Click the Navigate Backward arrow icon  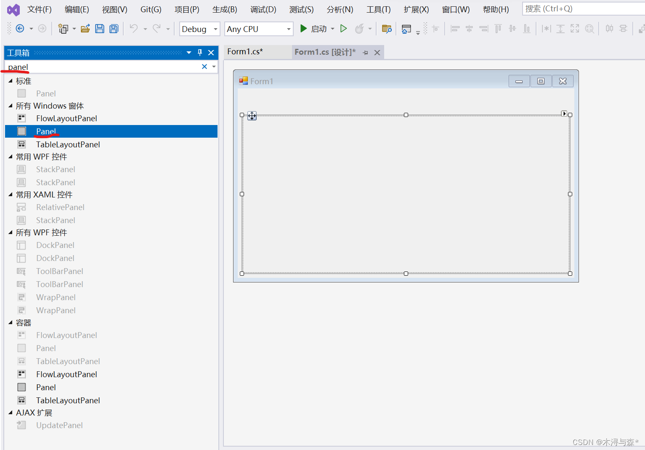click(20, 28)
